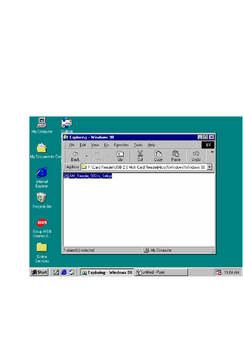Open the Start menu
This screenshot has height=353, width=243.
pos(39,272)
